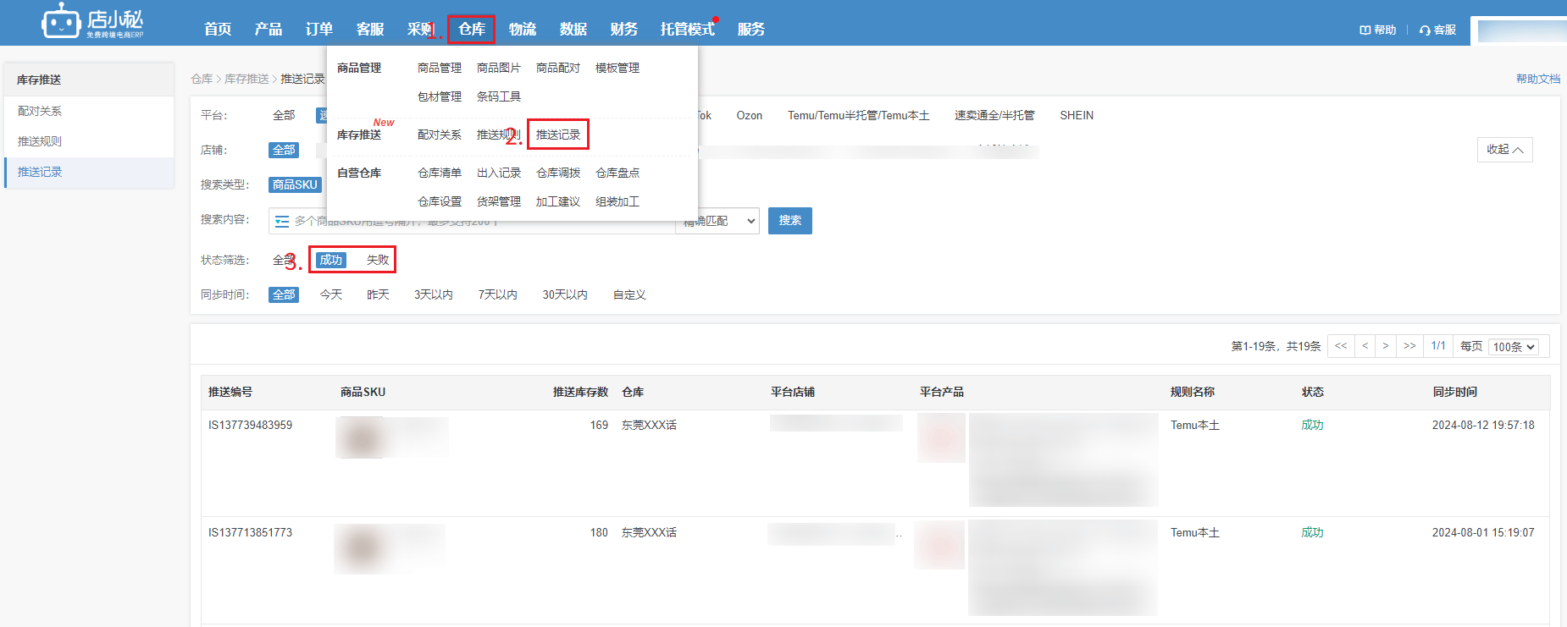Filter platform by 全部
This screenshot has height=627, width=1567.
pyautogui.click(x=284, y=115)
